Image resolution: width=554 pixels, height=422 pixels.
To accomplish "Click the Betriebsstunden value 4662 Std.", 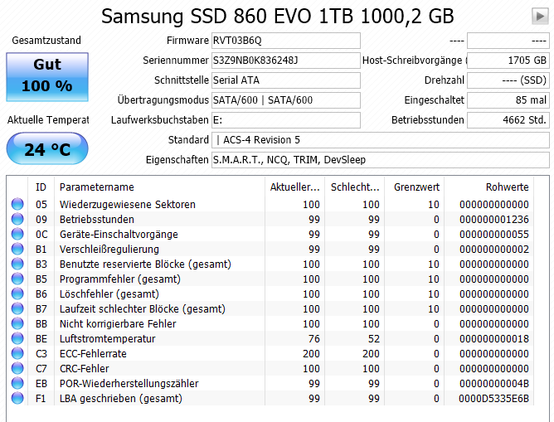I will pos(508,120).
